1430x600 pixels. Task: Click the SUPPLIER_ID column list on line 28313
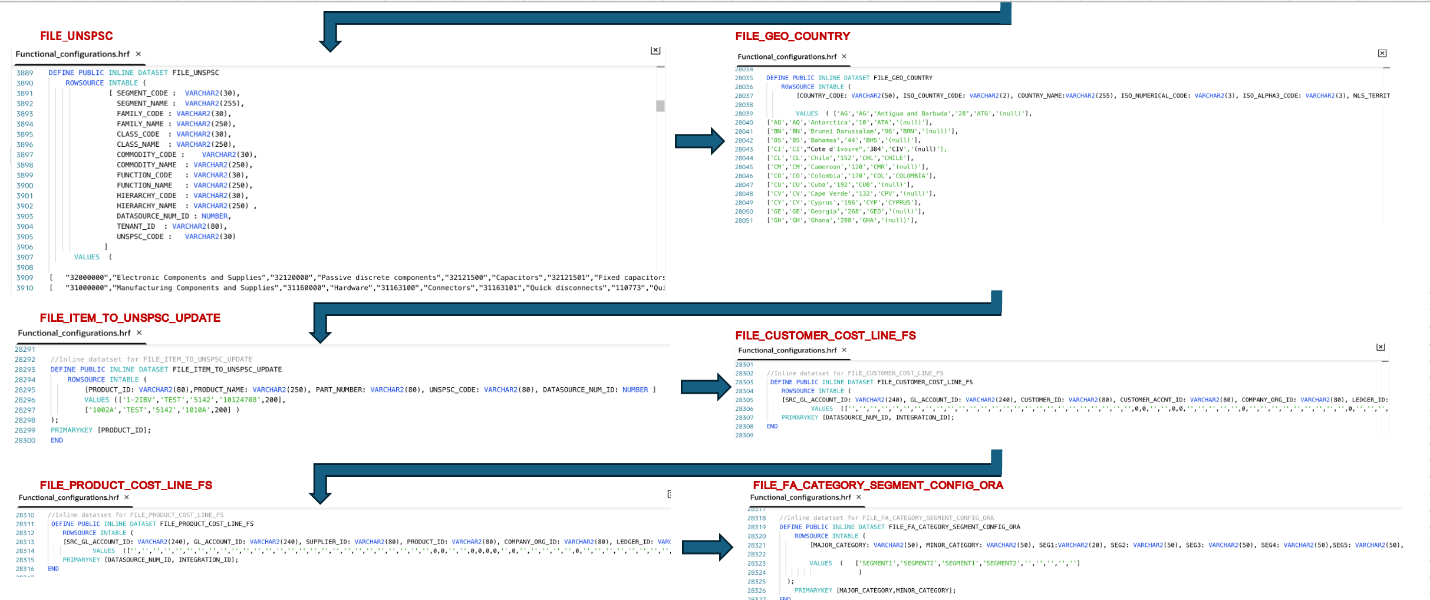click(x=367, y=542)
